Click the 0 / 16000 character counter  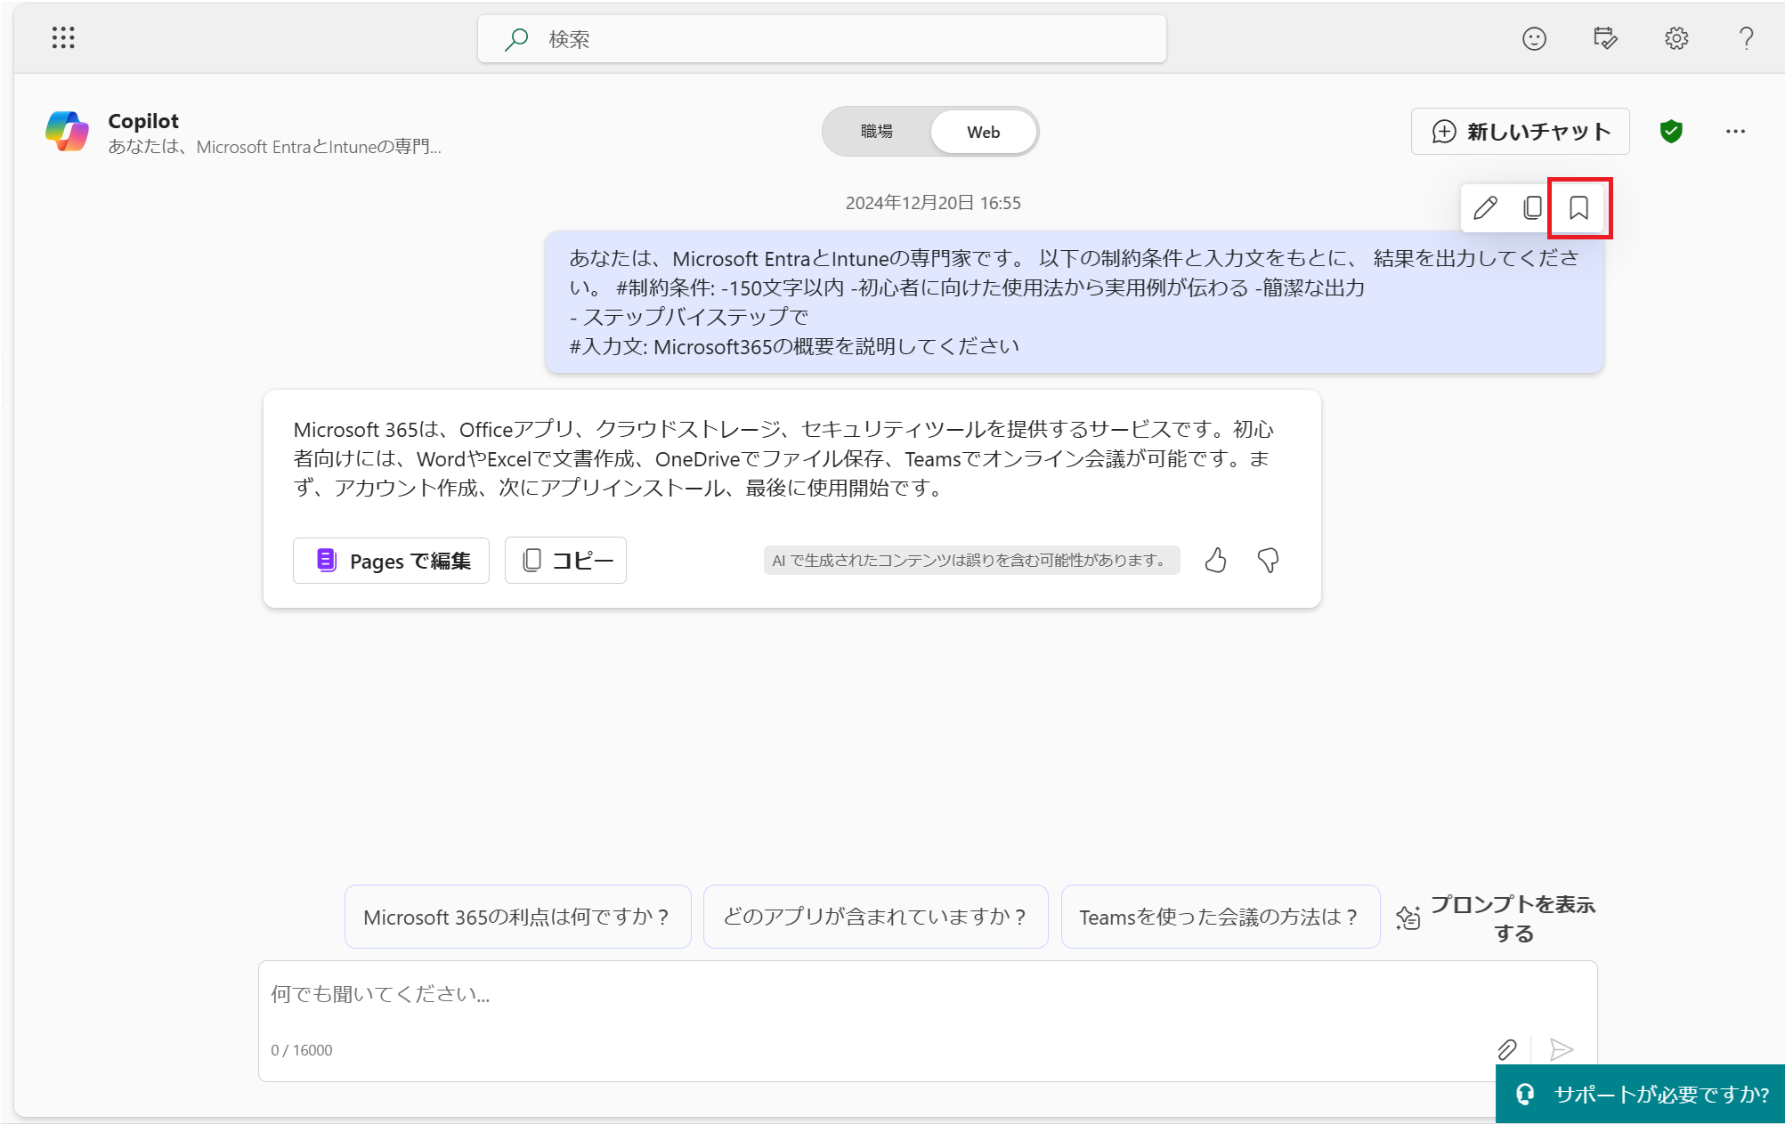[x=302, y=1050]
